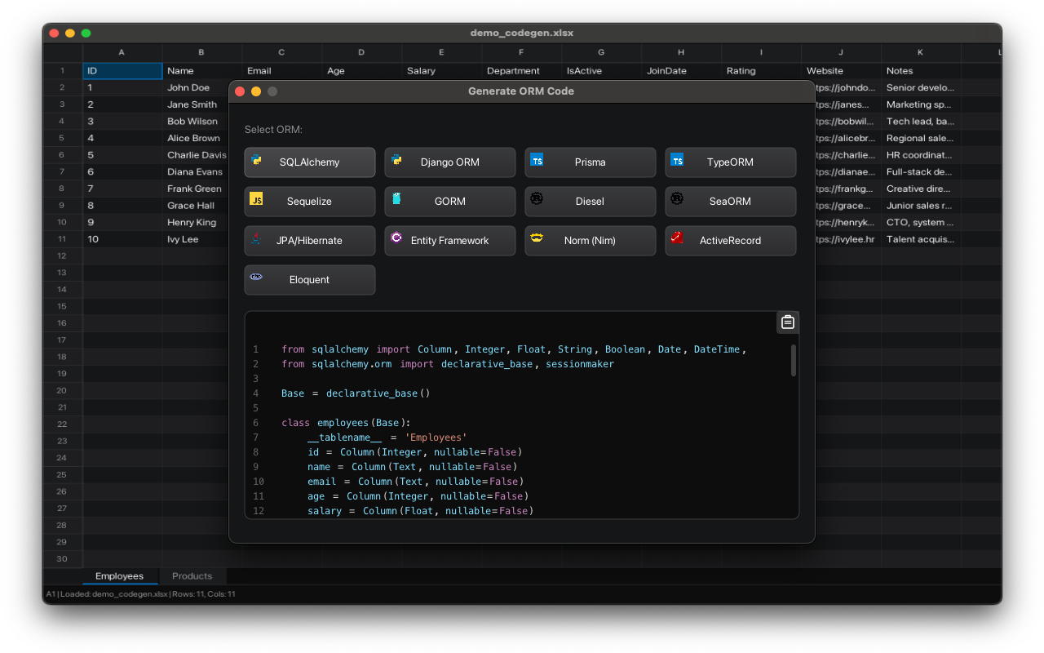The height and width of the screenshot is (653, 1044).
Task: Click the 'JoinDate' header cell
Action: click(682, 71)
